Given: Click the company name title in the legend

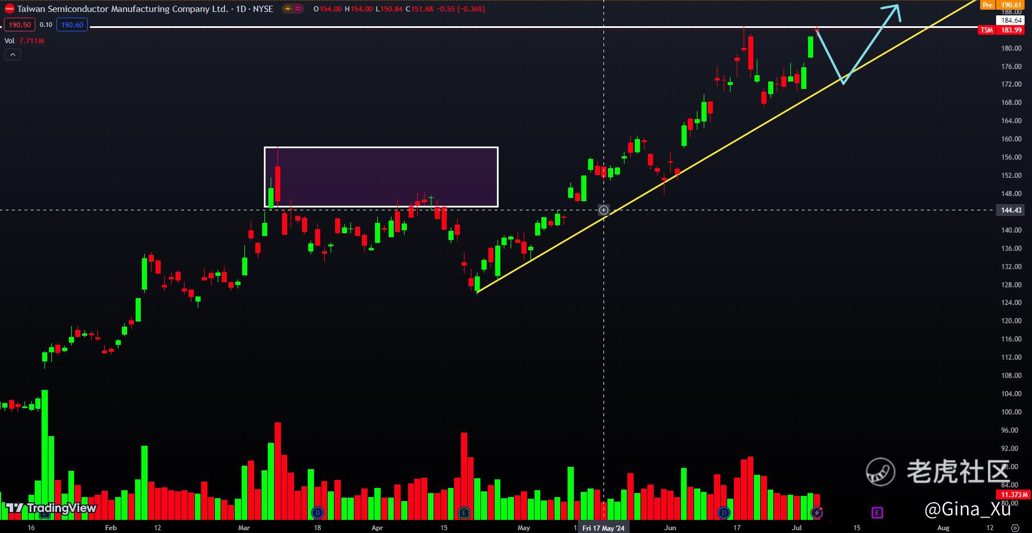Looking at the screenshot, I should (x=123, y=9).
